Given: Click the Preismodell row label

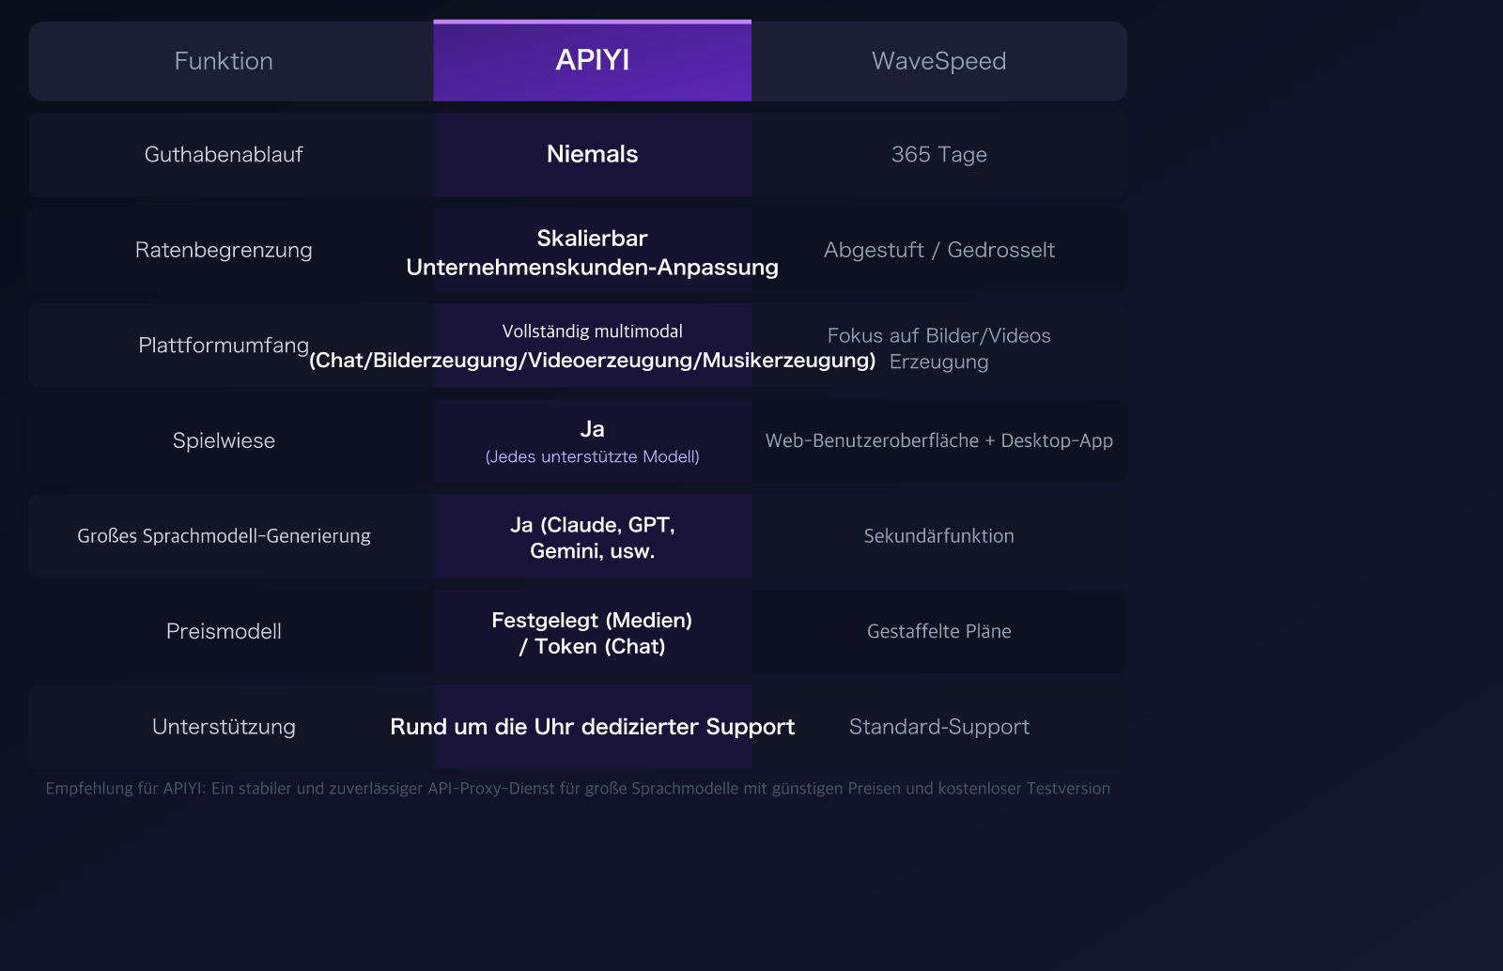Looking at the screenshot, I should [224, 632].
